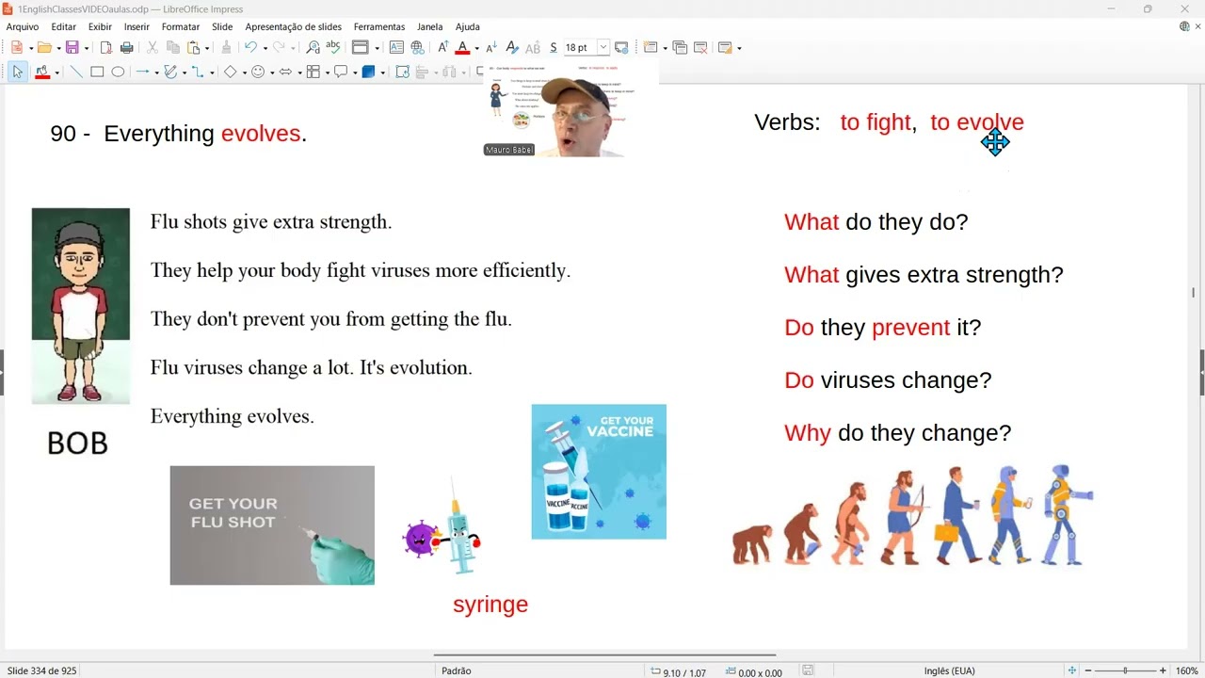1205x678 pixels.
Task: Click the Font color red A
Action: [x=462, y=47]
